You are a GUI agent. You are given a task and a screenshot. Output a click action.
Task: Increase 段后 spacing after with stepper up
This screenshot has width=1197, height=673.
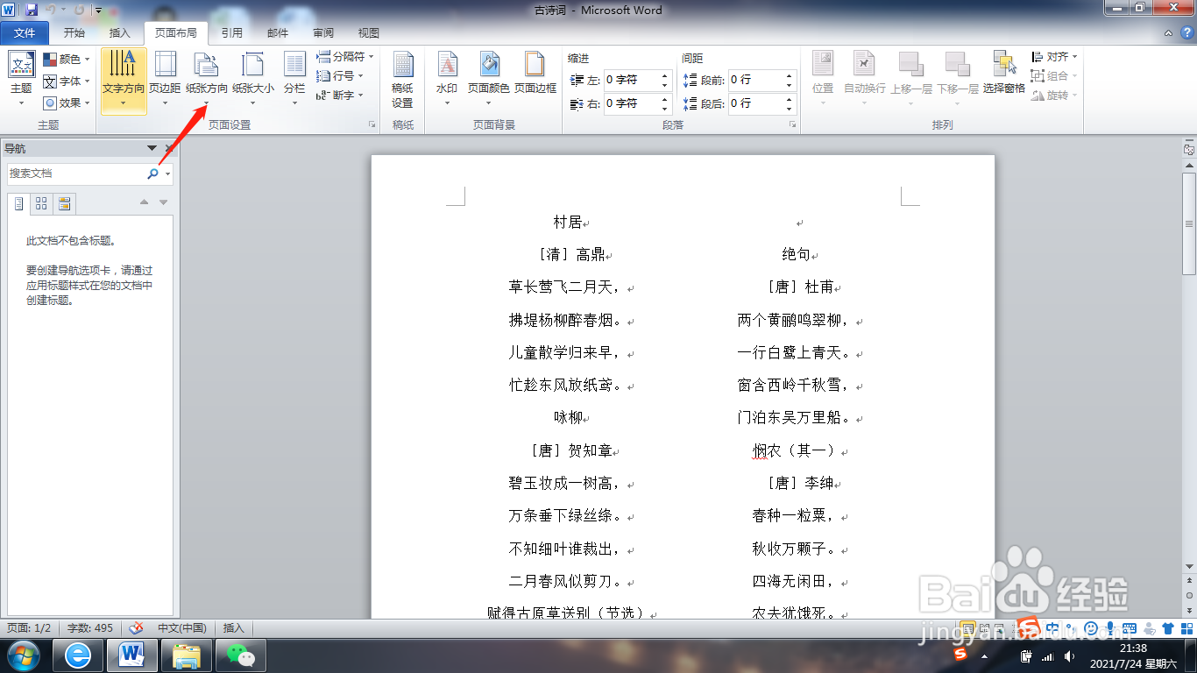(790, 99)
